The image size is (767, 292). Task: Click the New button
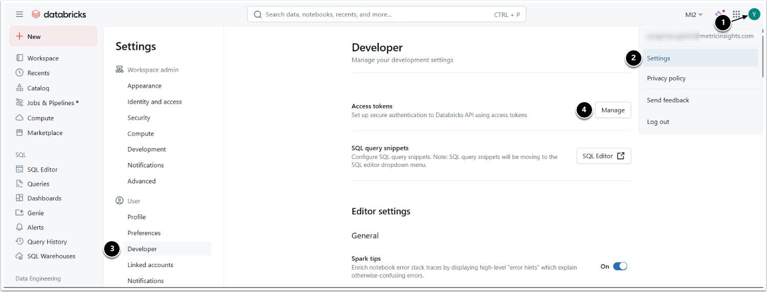53,36
